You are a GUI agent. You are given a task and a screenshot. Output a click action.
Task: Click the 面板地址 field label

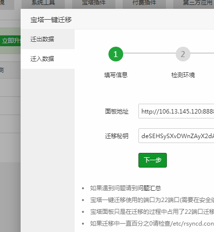[x=117, y=112]
